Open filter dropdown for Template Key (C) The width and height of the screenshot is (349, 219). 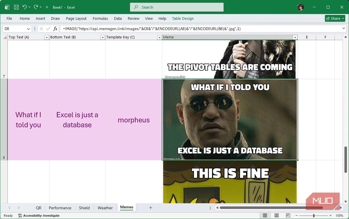pyautogui.click(x=159, y=37)
